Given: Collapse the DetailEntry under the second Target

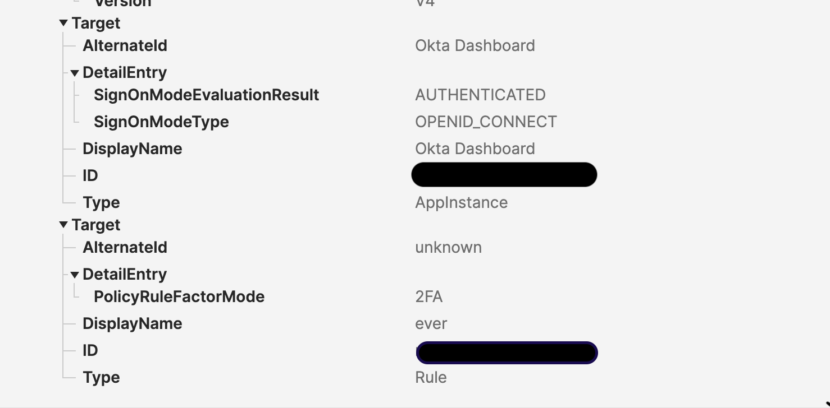Looking at the screenshot, I should [75, 274].
